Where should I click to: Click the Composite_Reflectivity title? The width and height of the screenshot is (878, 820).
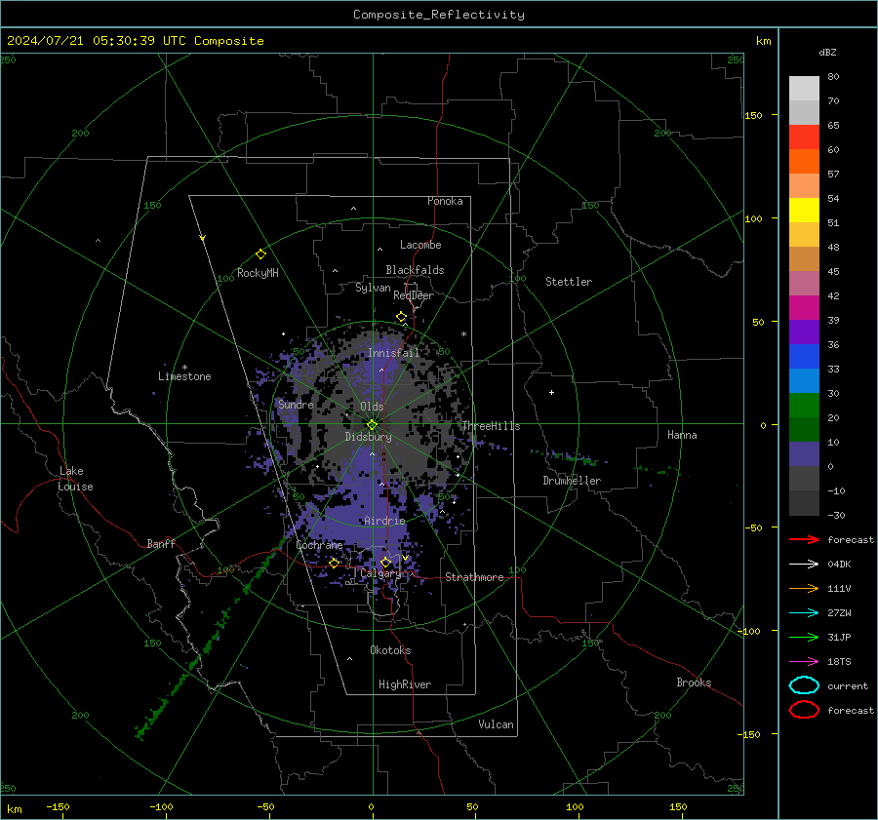pyautogui.click(x=439, y=15)
